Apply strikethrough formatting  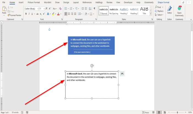[x=37, y=14]
